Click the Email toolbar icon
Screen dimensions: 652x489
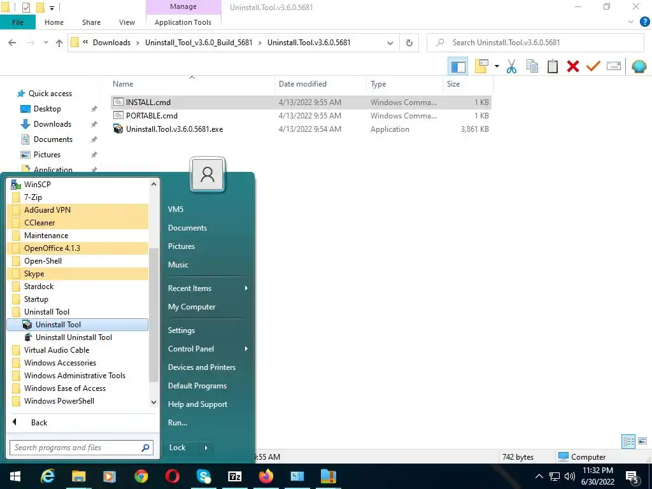tap(614, 66)
